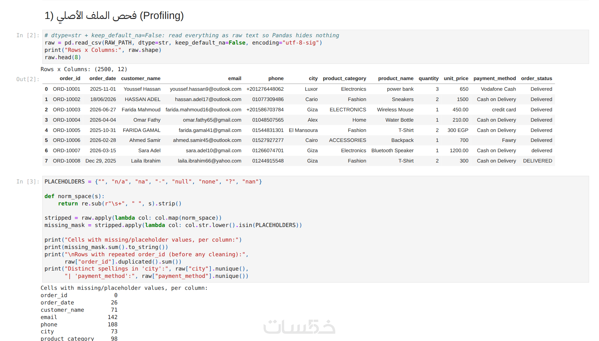Click email cell farida.mahmoud16@outlook.com

(203, 110)
